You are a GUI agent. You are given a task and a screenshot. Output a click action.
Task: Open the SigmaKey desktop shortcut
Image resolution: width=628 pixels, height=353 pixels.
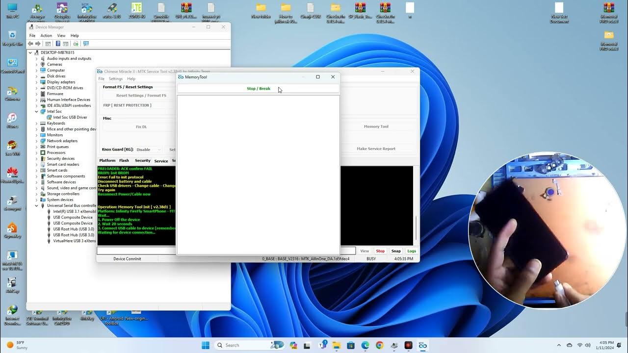click(x=12, y=230)
